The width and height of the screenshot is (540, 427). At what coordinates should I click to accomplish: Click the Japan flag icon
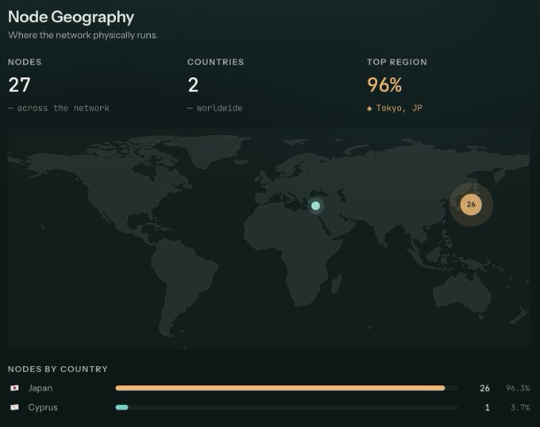click(x=14, y=388)
